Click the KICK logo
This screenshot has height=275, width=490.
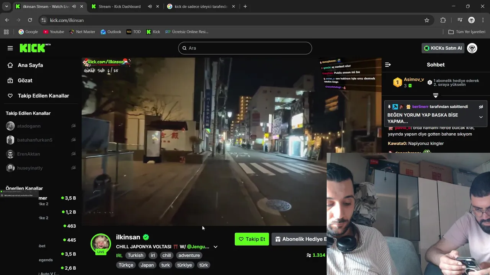click(35, 48)
